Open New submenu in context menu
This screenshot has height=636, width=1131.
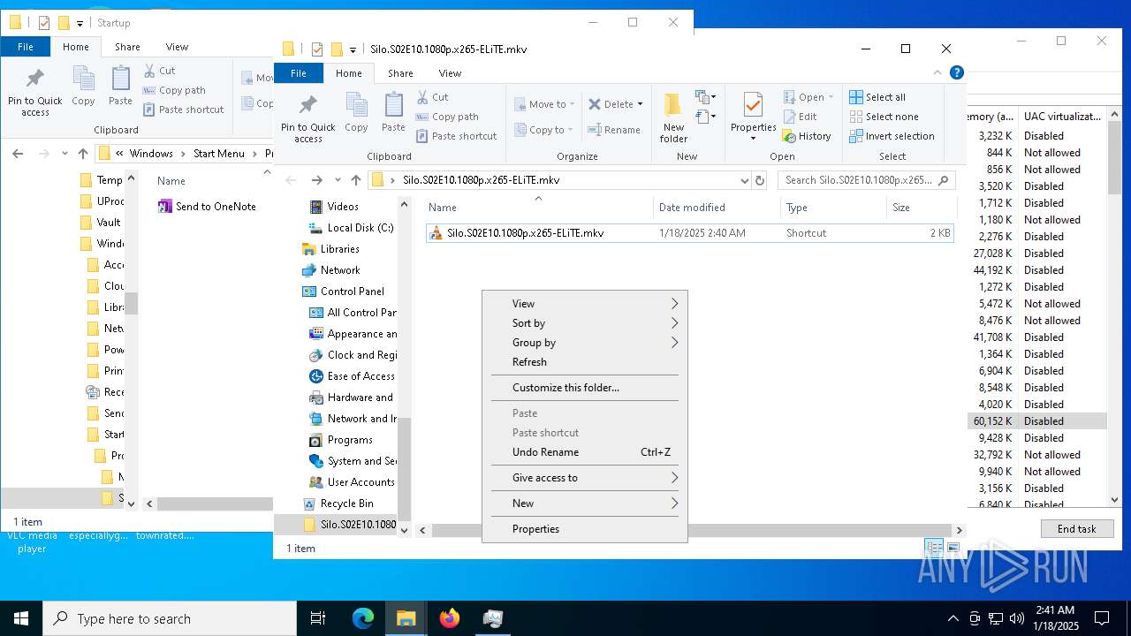(585, 503)
